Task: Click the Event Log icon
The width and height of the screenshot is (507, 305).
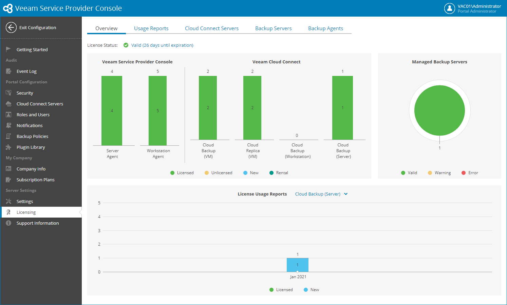Action: [x=8, y=71]
